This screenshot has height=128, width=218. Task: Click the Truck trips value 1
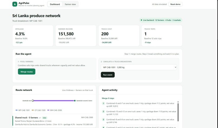[x=146, y=34]
